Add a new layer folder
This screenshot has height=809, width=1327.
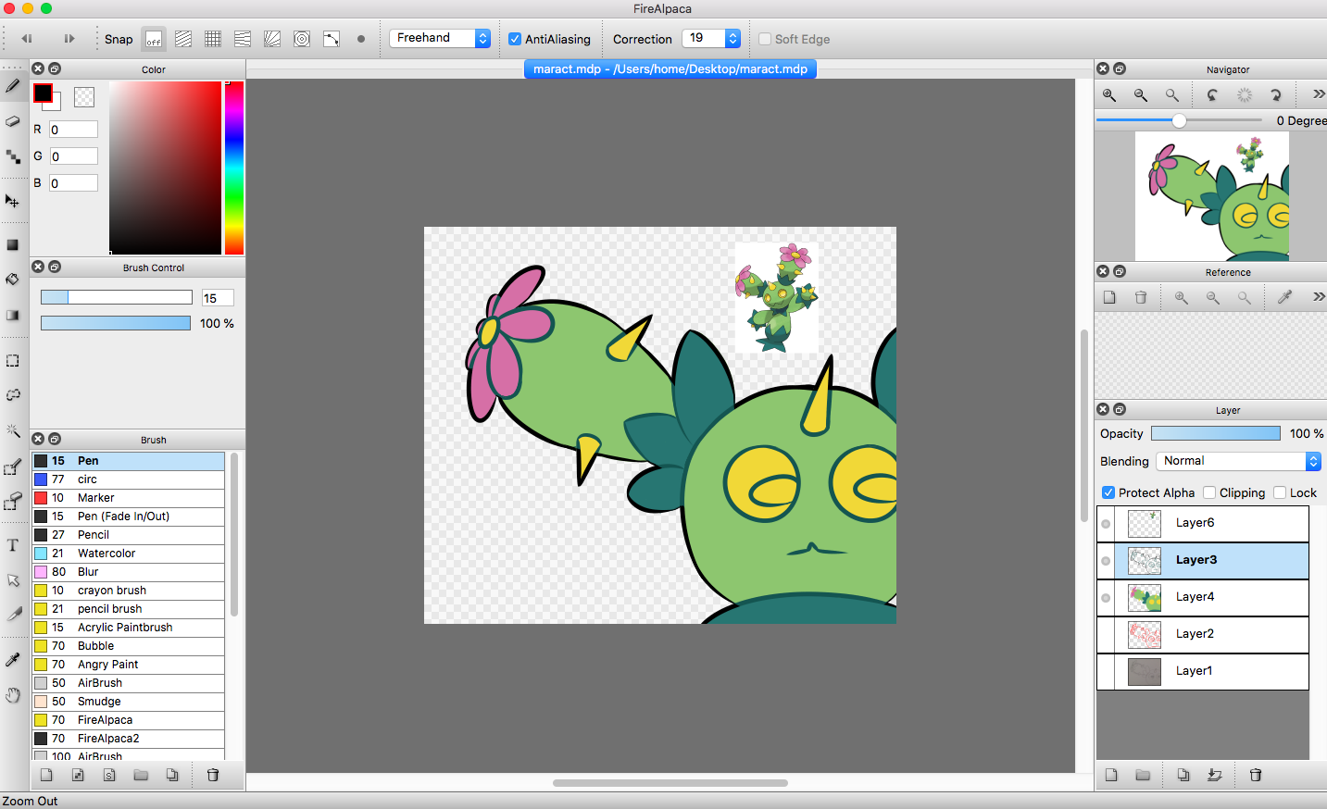click(1143, 775)
